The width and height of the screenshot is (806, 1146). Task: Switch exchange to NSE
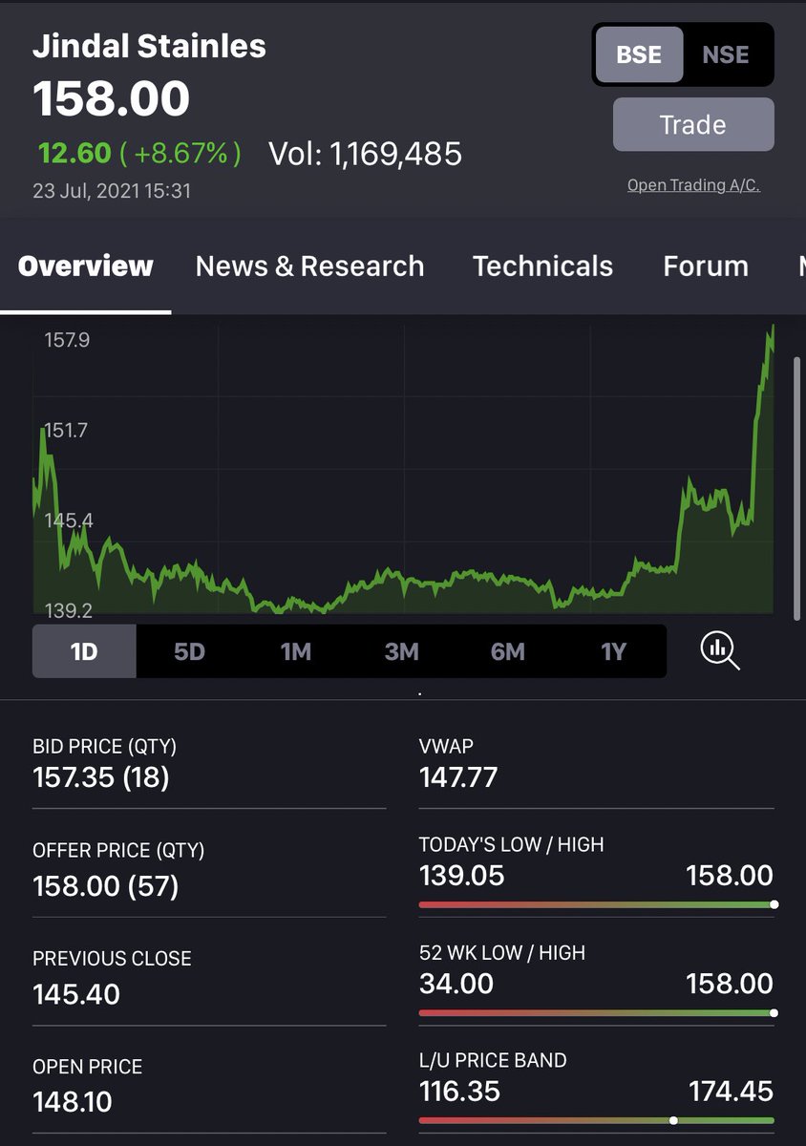[726, 54]
